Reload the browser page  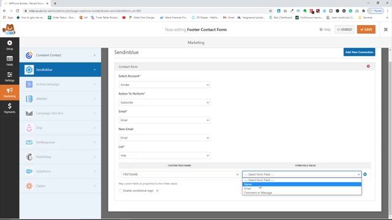click(x=18, y=11)
